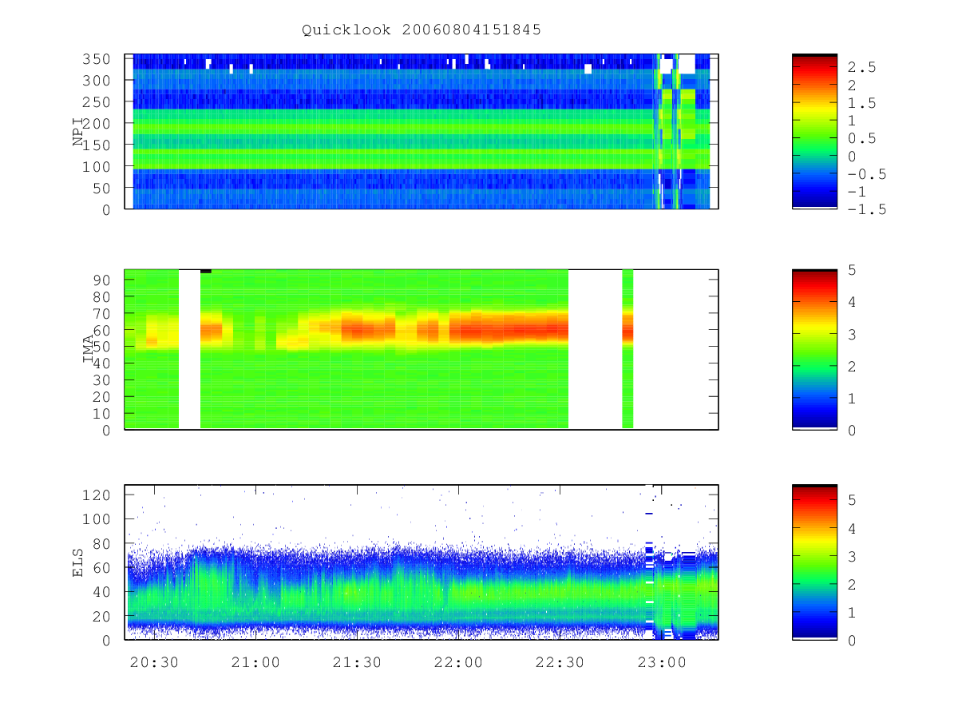Click the NPI spectrogram panel
958x719 pixels.
tap(422, 131)
